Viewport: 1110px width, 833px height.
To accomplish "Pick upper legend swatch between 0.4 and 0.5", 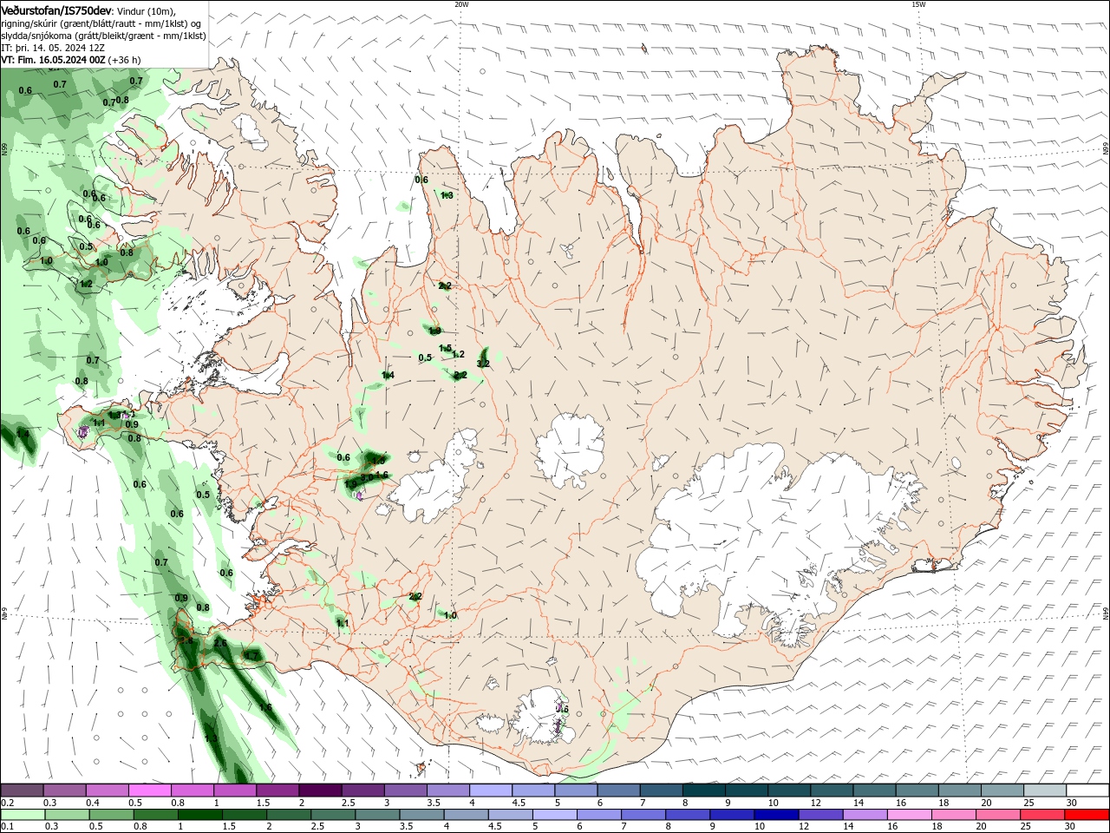I will (x=107, y=790).
